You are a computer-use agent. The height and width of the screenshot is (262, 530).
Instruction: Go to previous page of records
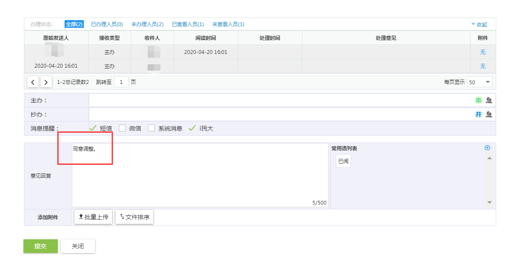(x=33, y=82)
